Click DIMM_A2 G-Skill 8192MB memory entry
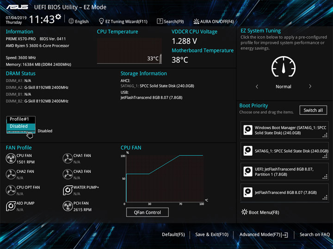 click(37, 88)
